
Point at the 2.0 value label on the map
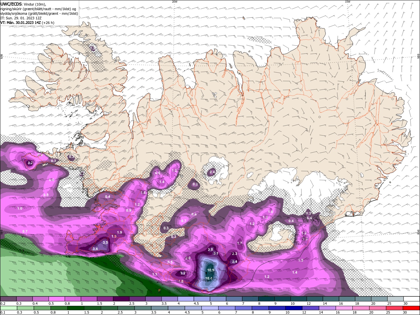(x=188, y=258)
